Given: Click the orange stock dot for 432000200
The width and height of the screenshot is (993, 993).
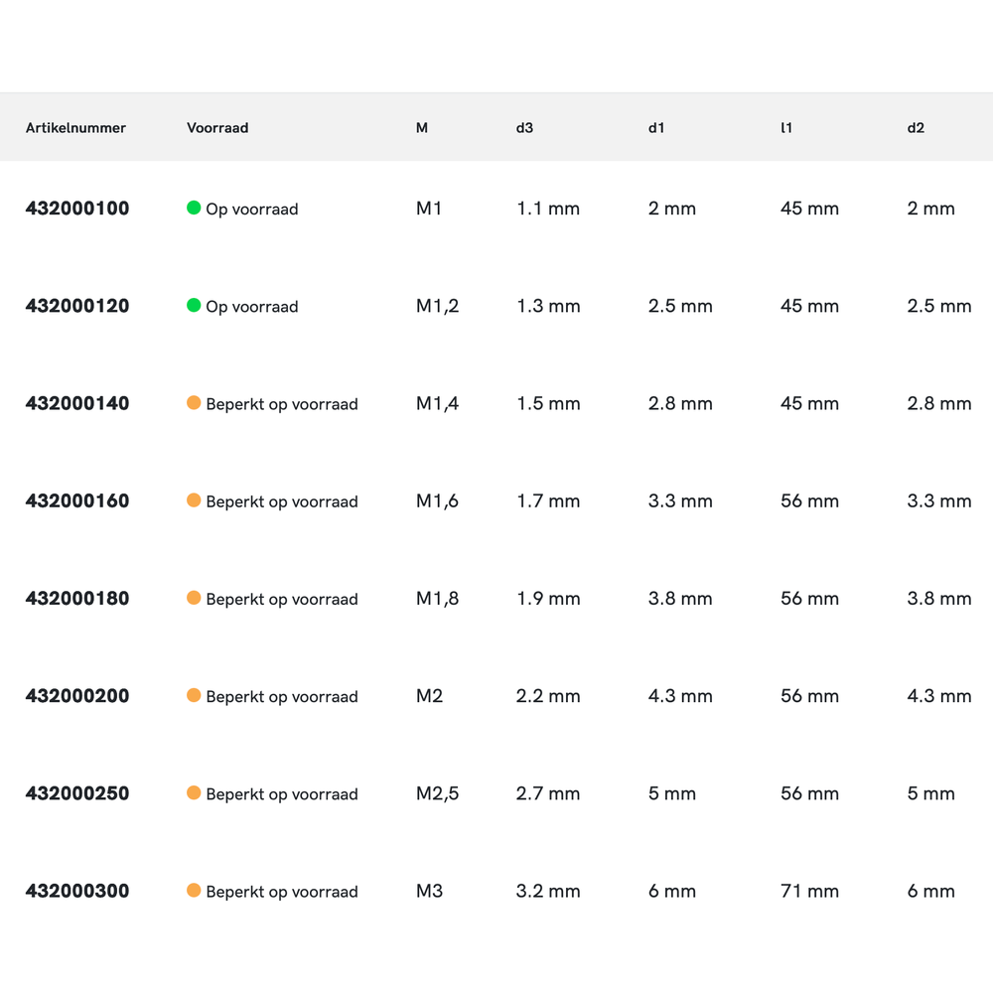Looking at the screenshot, I should (194, 695).
